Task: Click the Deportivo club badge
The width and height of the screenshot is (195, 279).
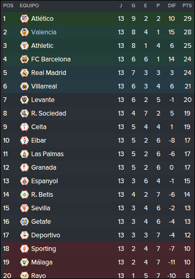Action: point(24,235)
